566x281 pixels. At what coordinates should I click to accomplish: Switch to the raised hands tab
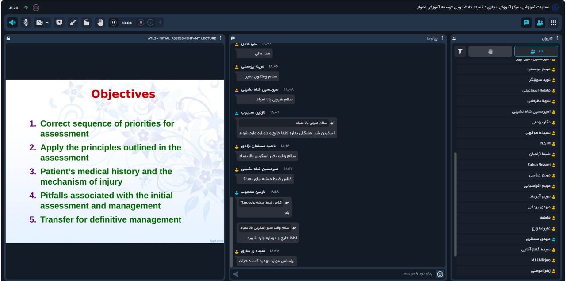[490, 51]
